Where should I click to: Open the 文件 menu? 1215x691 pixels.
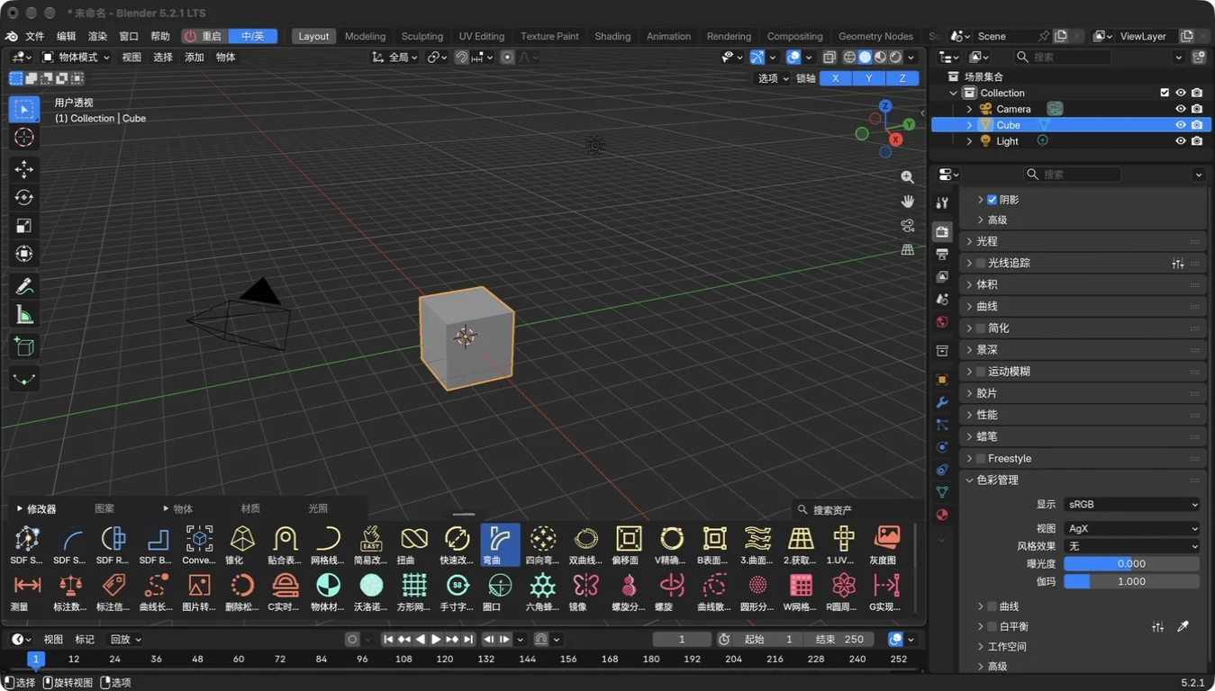click(x=34, y=36)
